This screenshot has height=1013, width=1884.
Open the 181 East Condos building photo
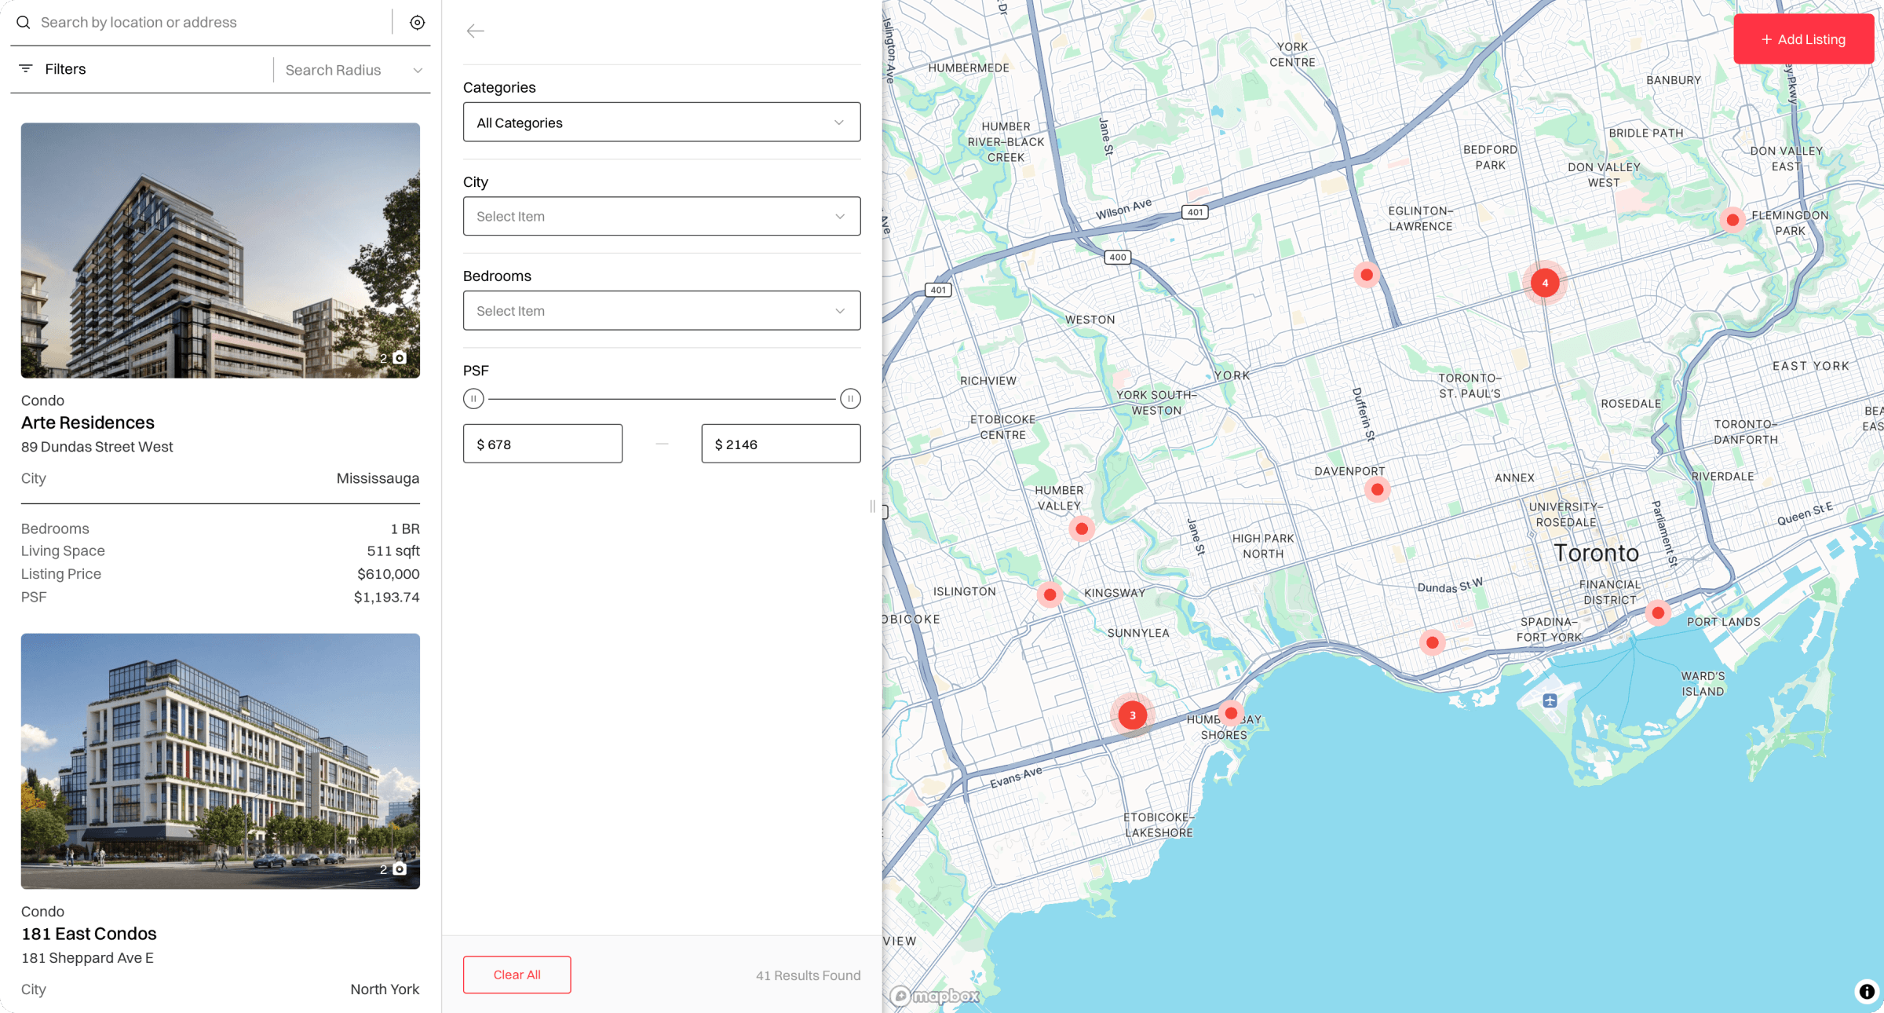(221, 761)
